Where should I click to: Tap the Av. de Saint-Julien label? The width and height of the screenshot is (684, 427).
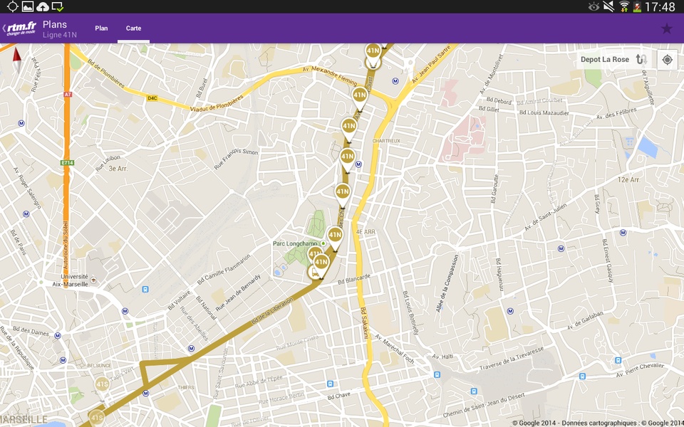pos(545,218)
